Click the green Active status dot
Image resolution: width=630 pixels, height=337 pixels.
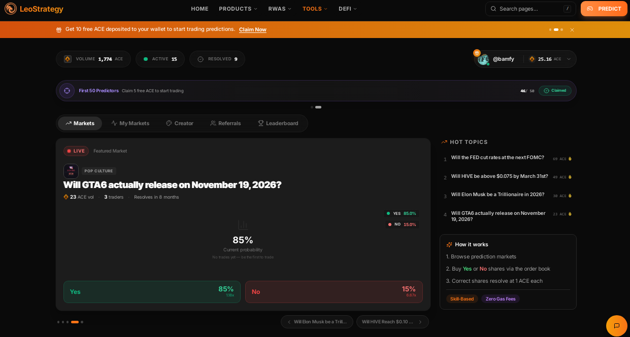(146, 59)
